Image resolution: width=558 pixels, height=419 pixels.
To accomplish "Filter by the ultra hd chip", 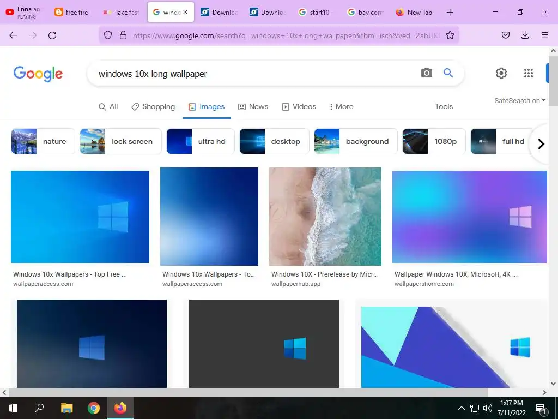I will pyautogui.click(x=201, y=141).
